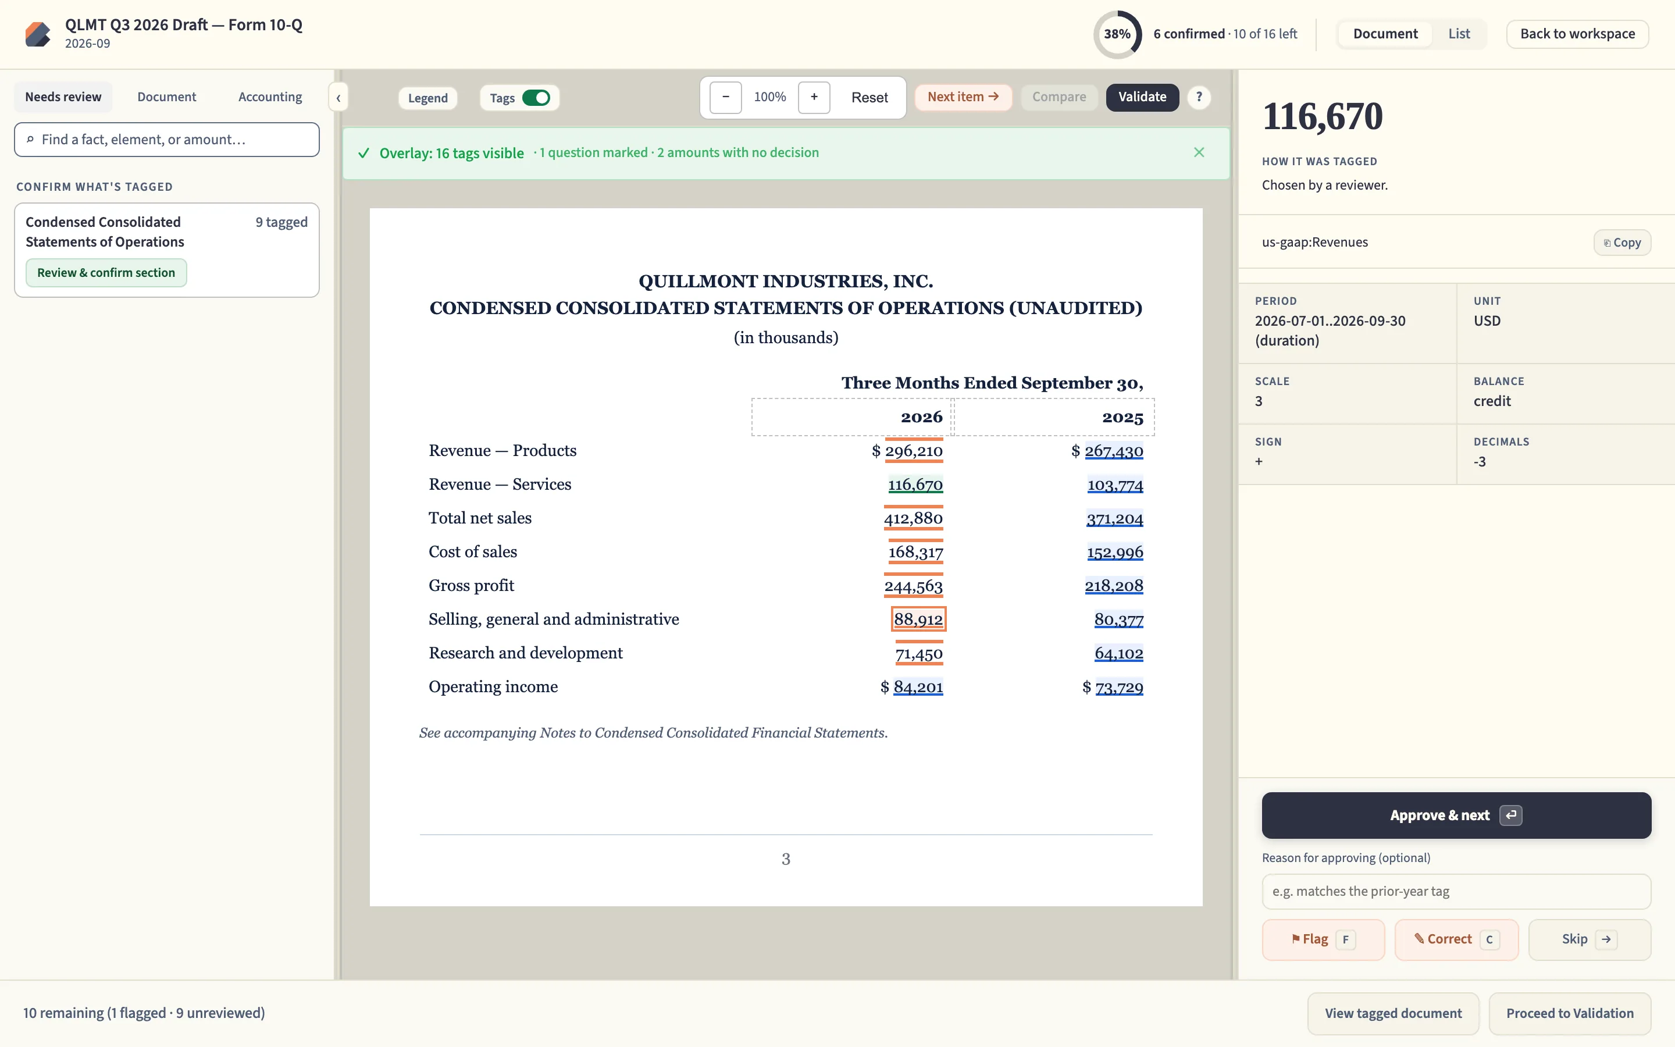Select prior-year value 267,430
This screenshot has width=1675, height=1047.
[x=1114, y=451]
